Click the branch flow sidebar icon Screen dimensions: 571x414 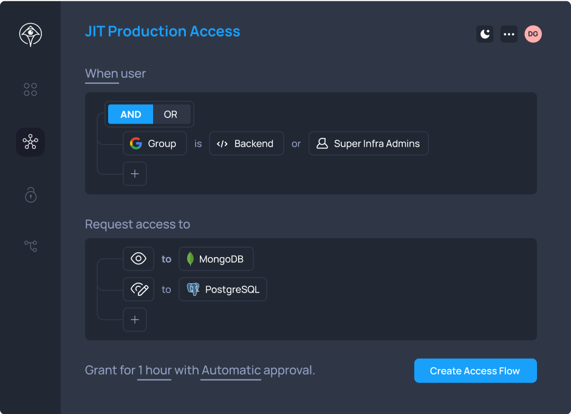(x=30, y=246)
